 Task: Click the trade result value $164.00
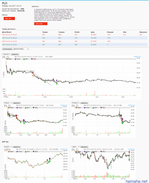pos(21,11)
